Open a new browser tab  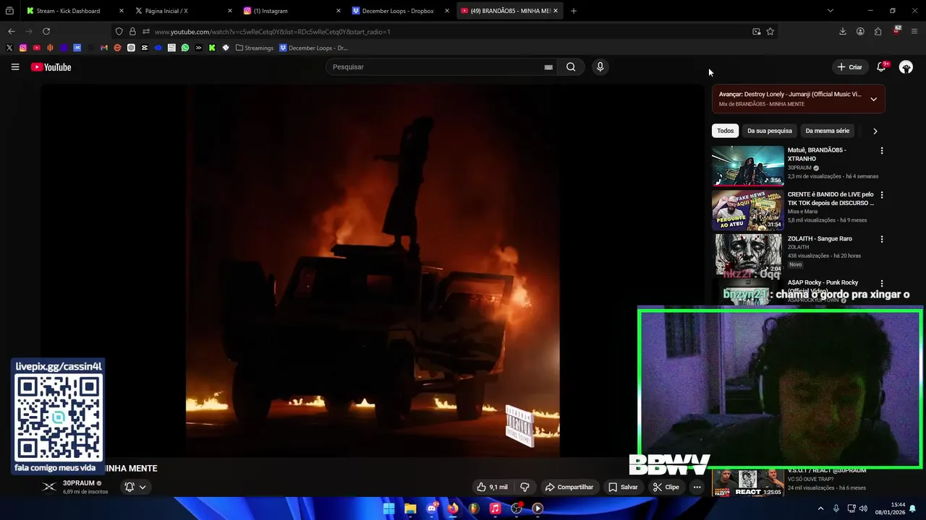point(574,11)
